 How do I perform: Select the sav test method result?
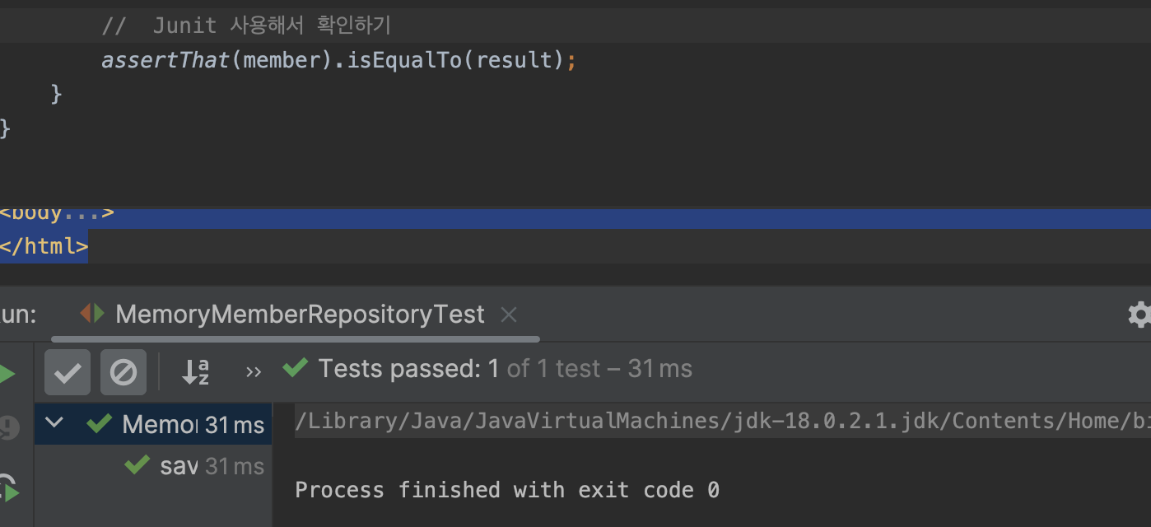point(179,466)
